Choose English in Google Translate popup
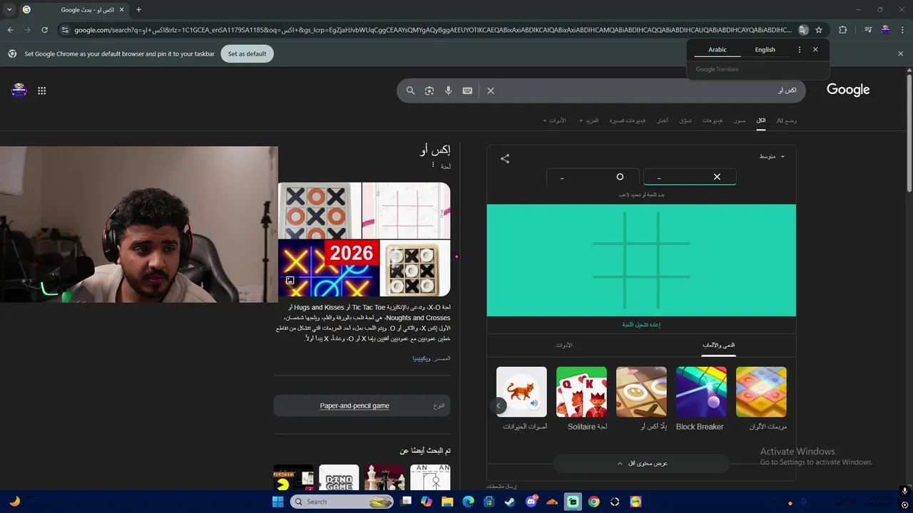This screenshot has height=513, width=913. [x=765, y=50]
